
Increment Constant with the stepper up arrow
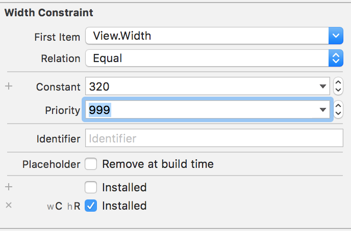[x=338, y=83]
